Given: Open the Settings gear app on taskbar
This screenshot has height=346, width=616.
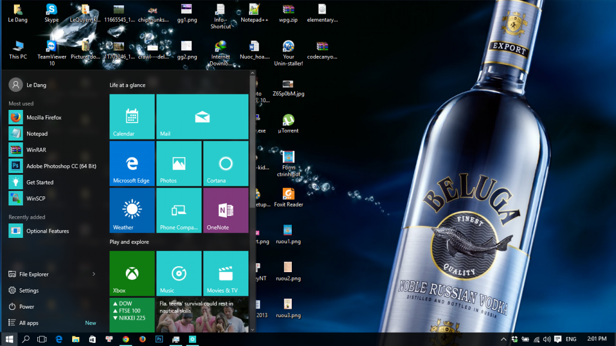Looking at the screenshot, I should click(192, 339).
